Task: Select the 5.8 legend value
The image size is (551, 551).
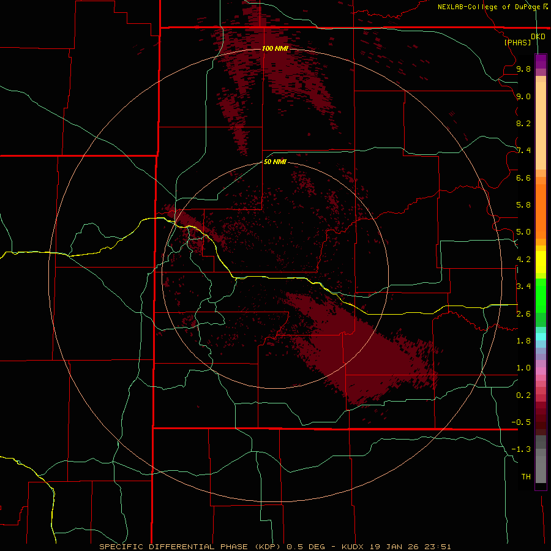Action: 523,205
